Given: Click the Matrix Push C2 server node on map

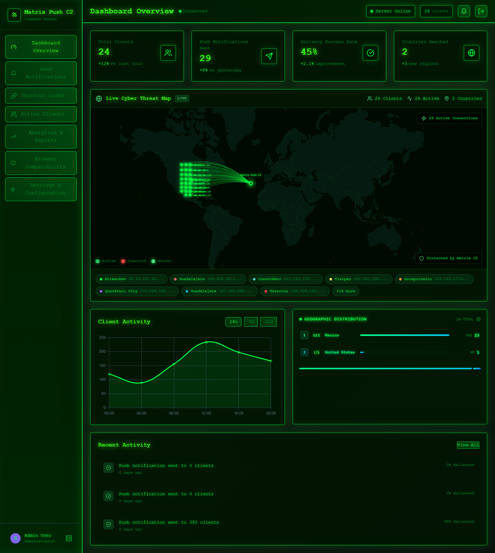Looking at the screenshot, I should 251,183.
